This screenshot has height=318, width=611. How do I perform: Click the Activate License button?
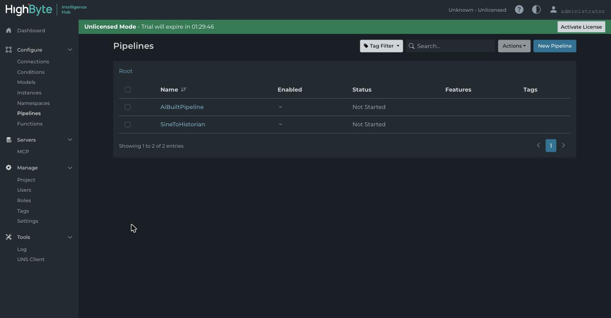point(581,27)
